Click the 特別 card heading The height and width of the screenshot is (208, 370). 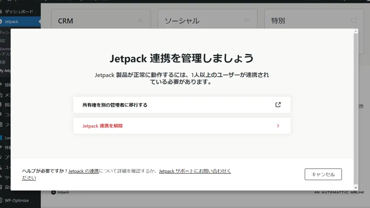click(278, 21)
